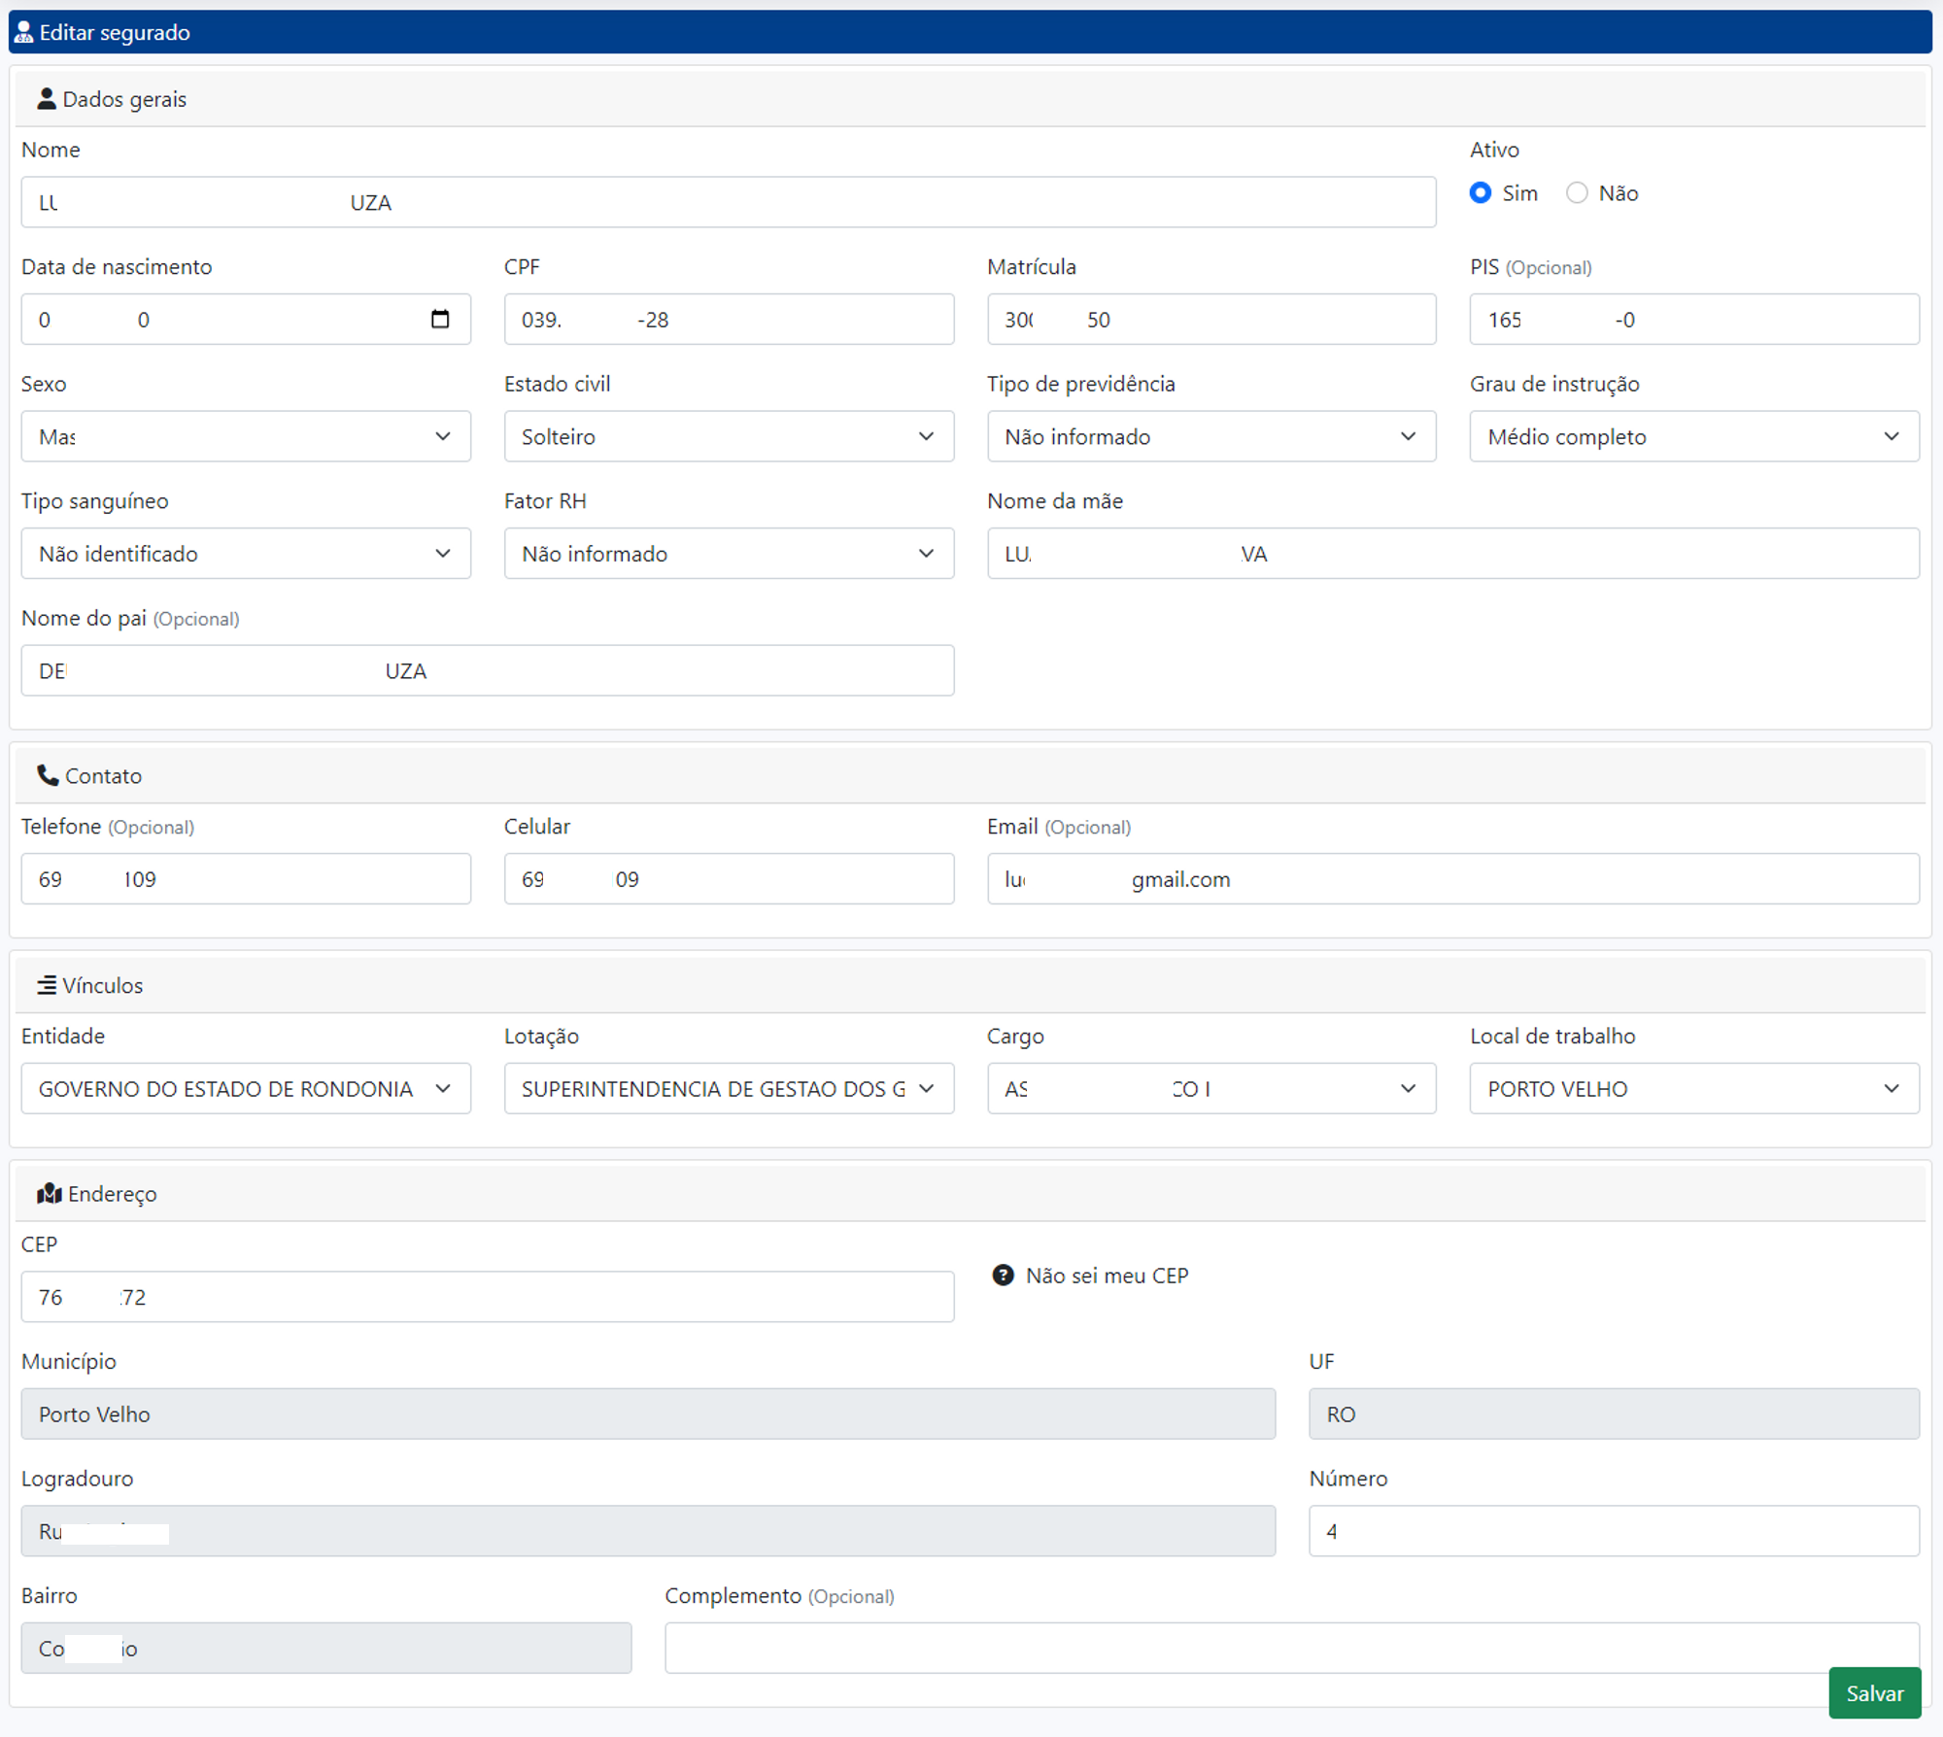1943x1737 pixels.
Task: Click the Não sei meu CEP link
Action: tap(1107, 1275)
